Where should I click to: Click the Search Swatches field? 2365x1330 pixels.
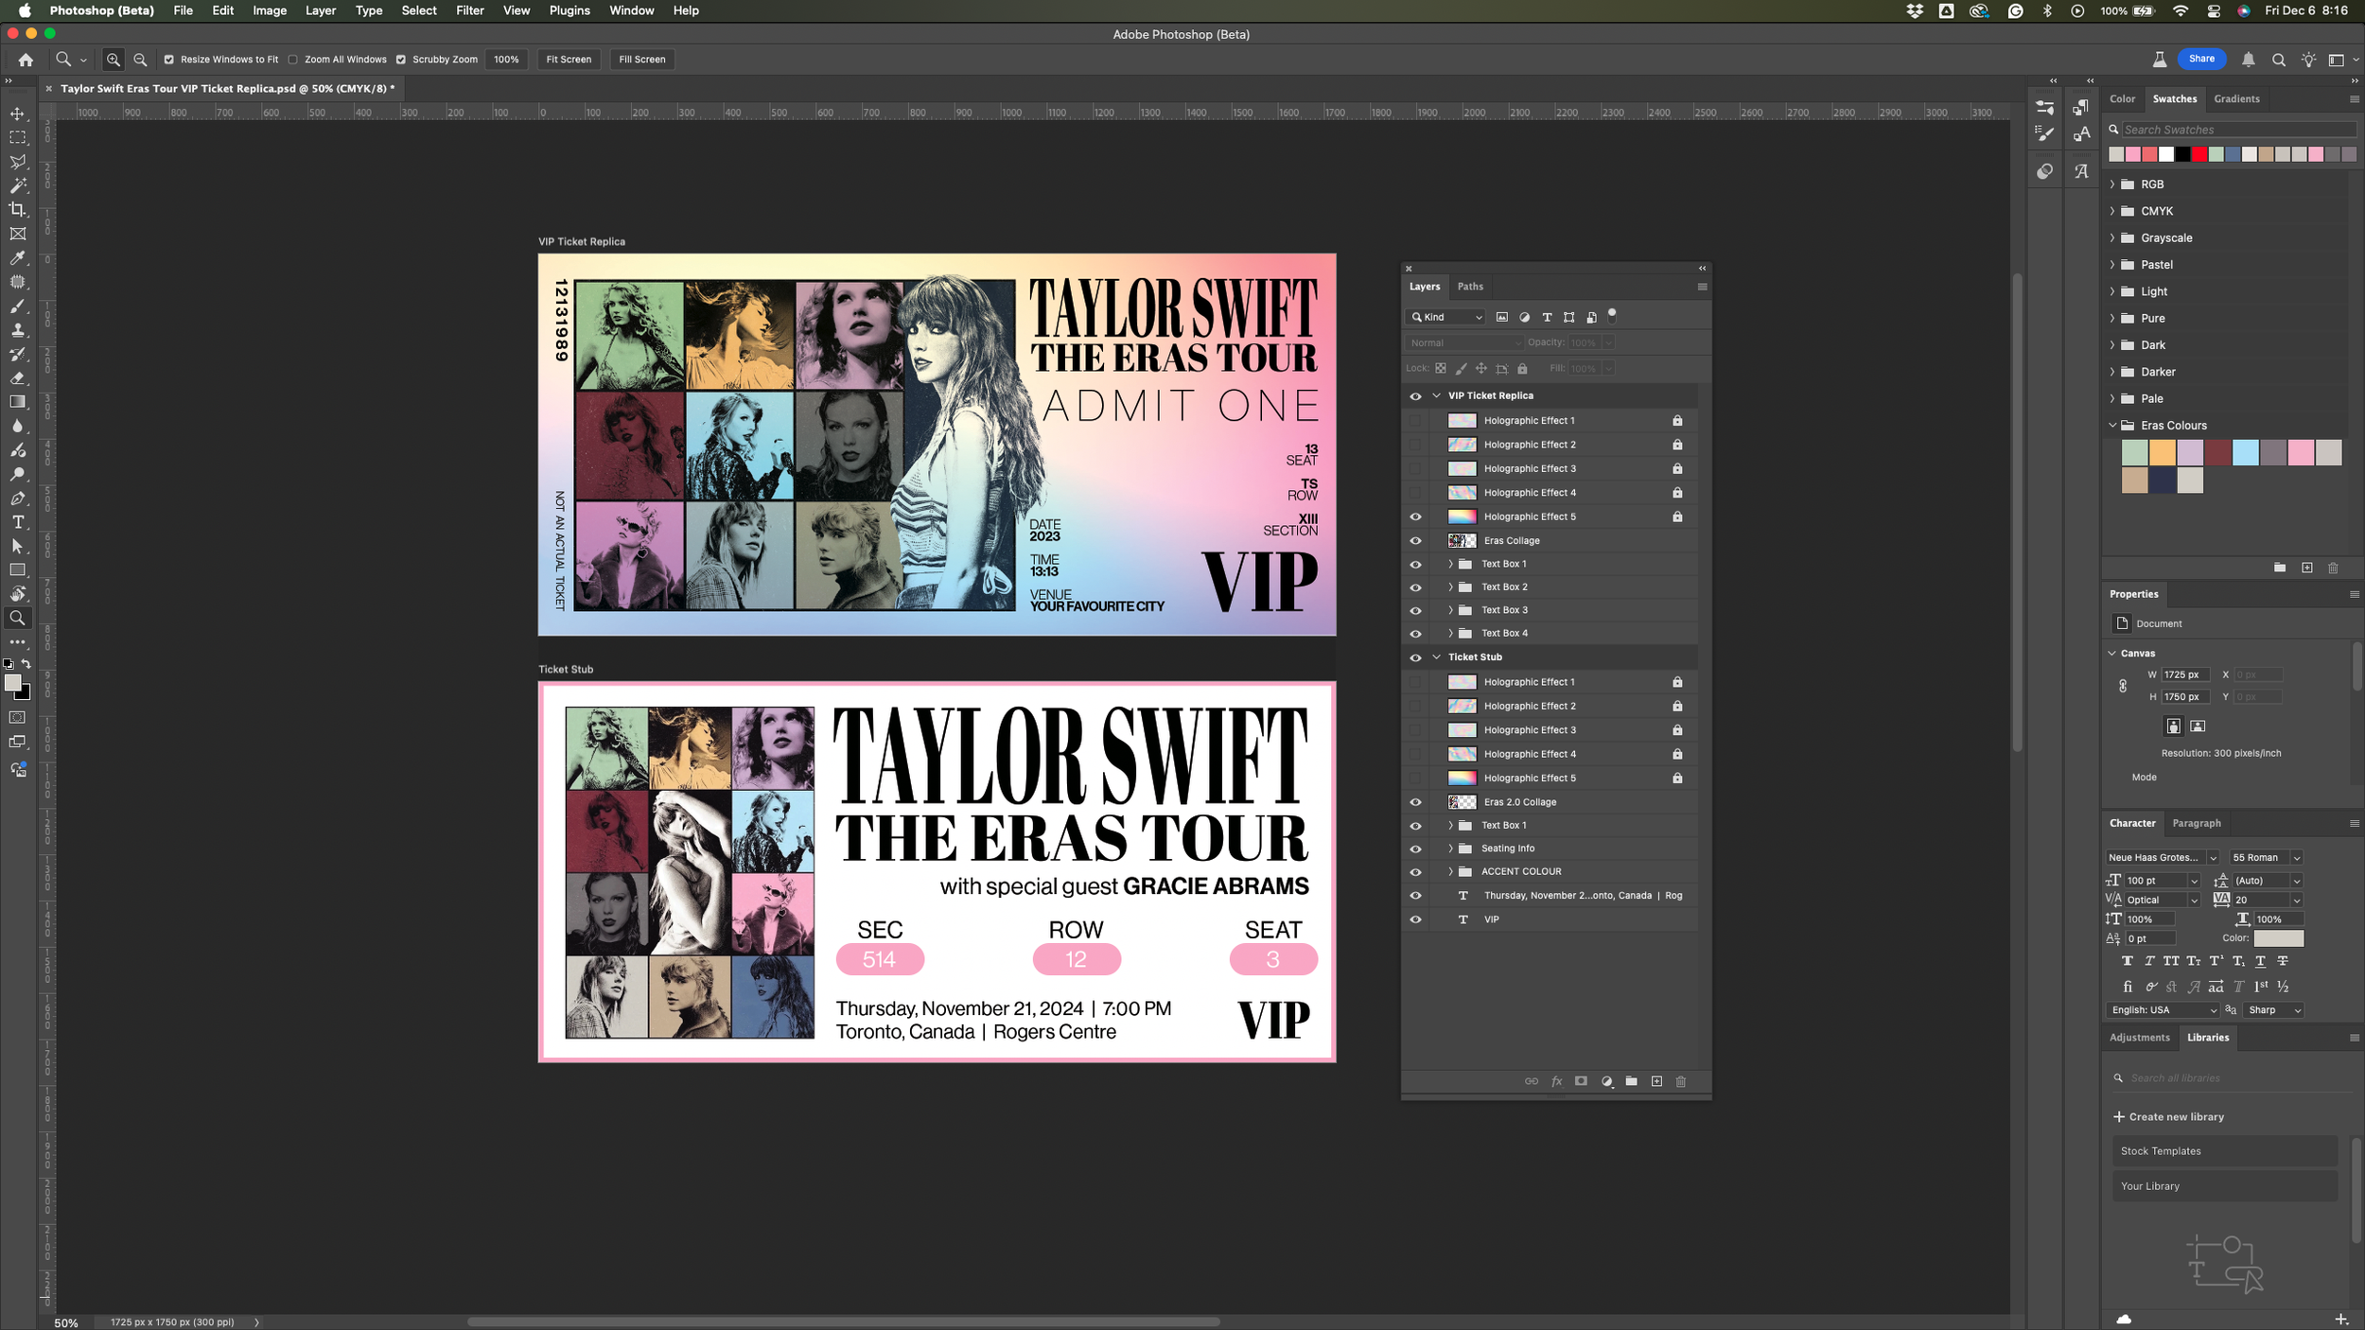2237,130
